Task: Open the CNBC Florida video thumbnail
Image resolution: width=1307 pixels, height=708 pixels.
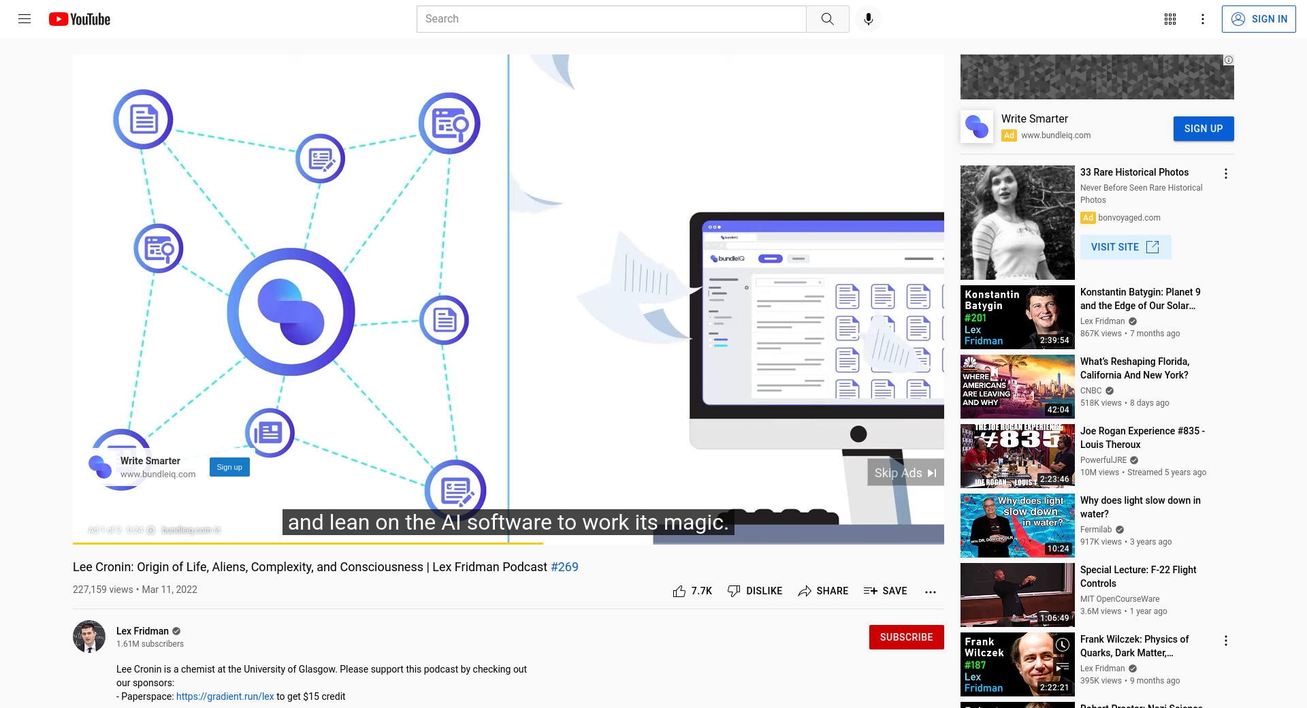Action: pos(1017,387)
